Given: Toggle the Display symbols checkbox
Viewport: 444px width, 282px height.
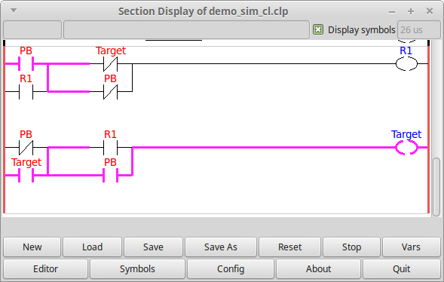Looking at the screenshot, I should (318, 29).
